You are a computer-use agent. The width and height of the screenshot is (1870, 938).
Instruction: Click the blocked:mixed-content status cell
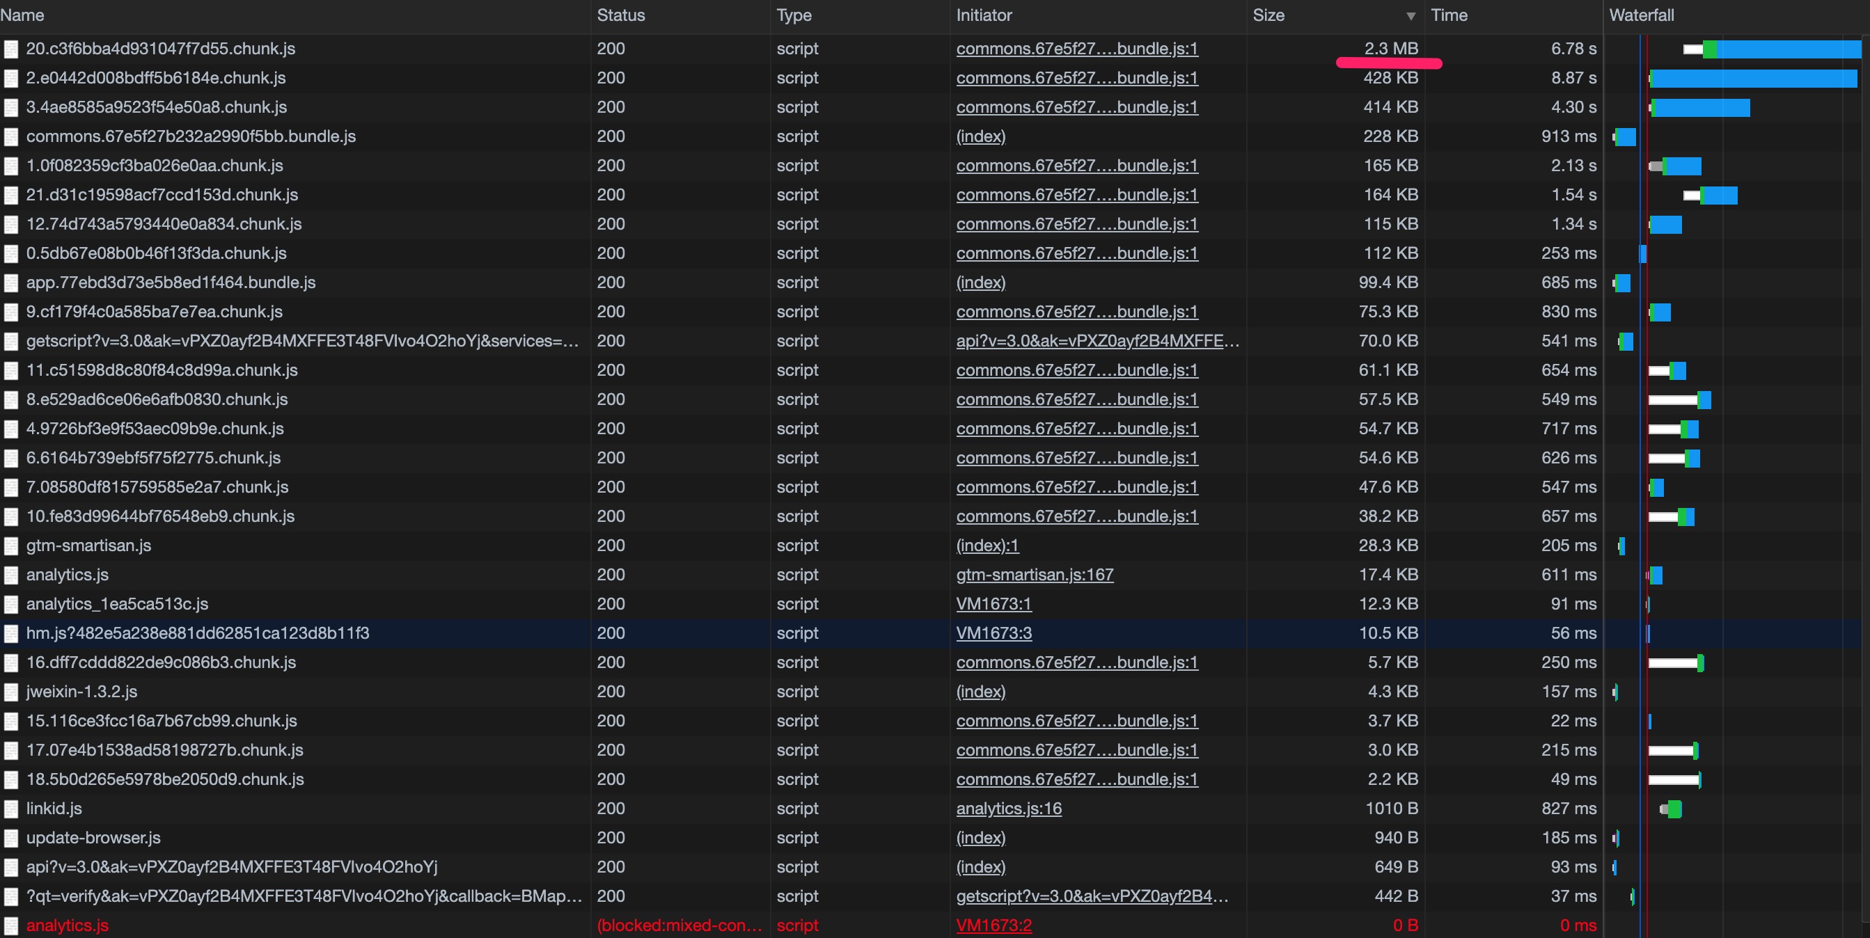tap(679, 925)
